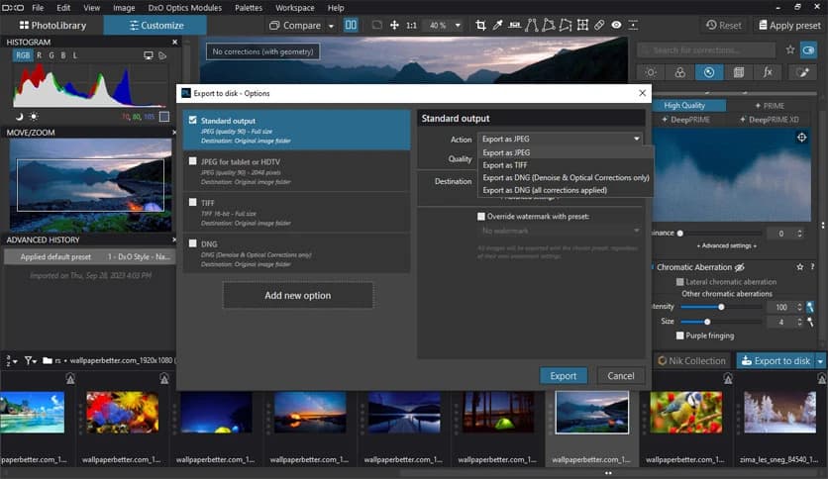
Task: Click the shadow clipping moon icon
Action: [19, 116]
